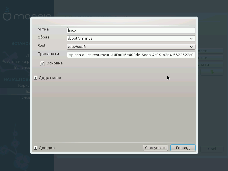Click the Далі next button
Screen dimensions: 228x171
(212, 149)
